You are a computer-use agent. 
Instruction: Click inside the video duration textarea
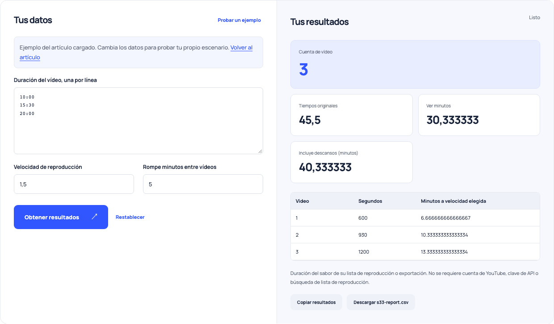(x=138, y=121)
